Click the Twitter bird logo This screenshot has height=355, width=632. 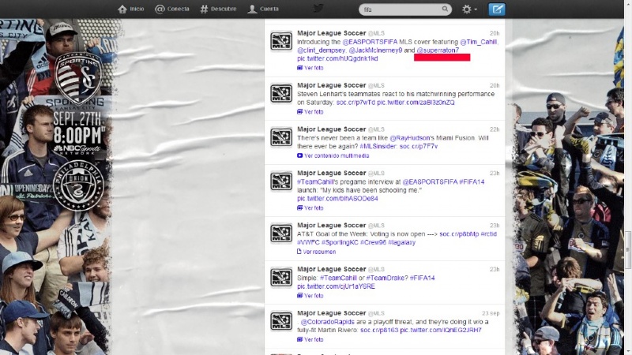point(318,9)
